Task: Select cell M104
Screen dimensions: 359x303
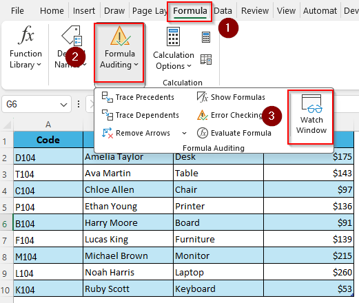Action: (x=48, y=256)
